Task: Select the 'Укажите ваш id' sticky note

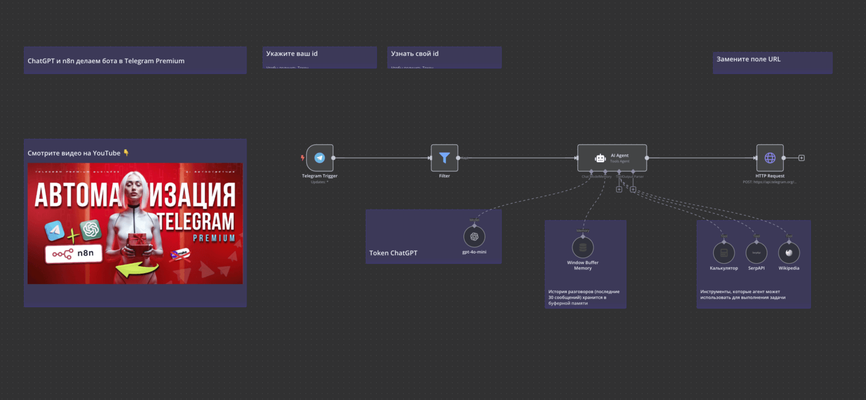Action: pyautogui.click(x=320, y=57)
